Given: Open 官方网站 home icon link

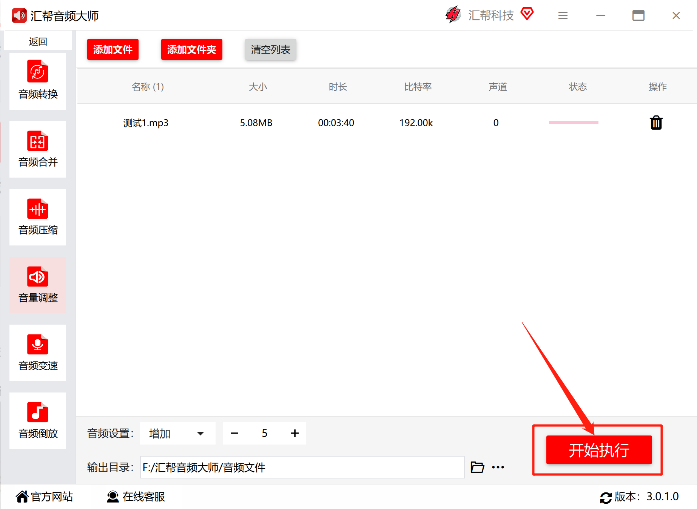Looking at the screenshot, I should coord(44,497).
